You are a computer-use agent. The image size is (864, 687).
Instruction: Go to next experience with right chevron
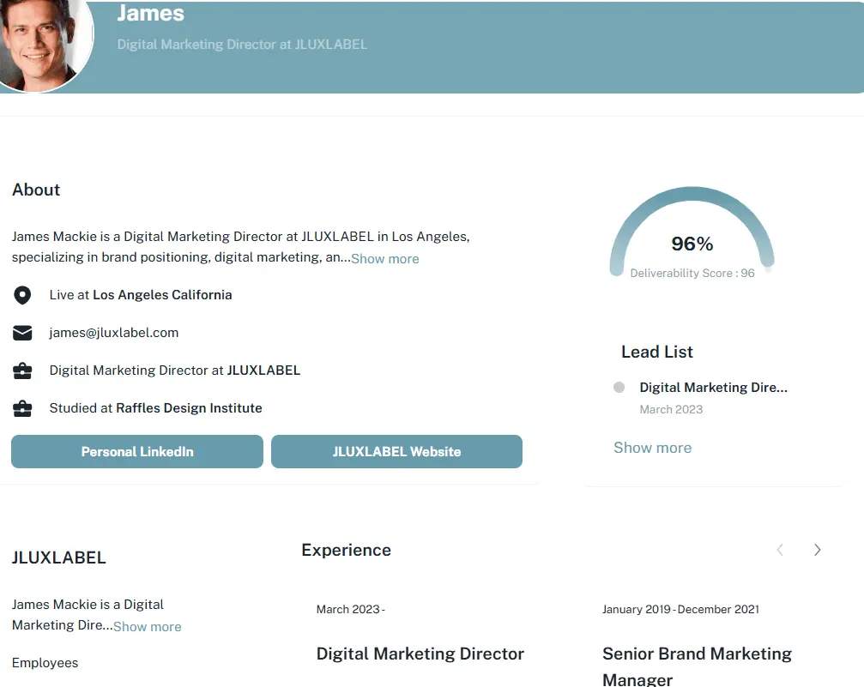(x=817, y=550)
